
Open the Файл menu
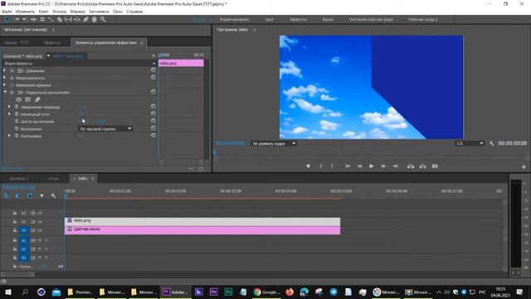pos(7,12)
